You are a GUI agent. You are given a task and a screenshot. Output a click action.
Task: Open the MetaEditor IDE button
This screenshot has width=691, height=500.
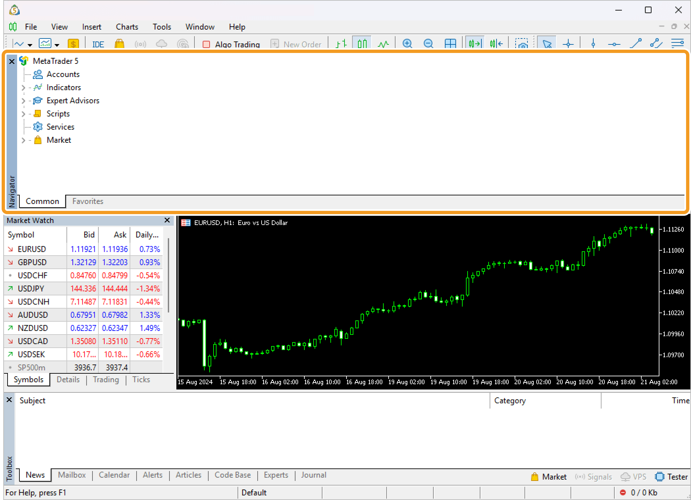click(98, 44)
